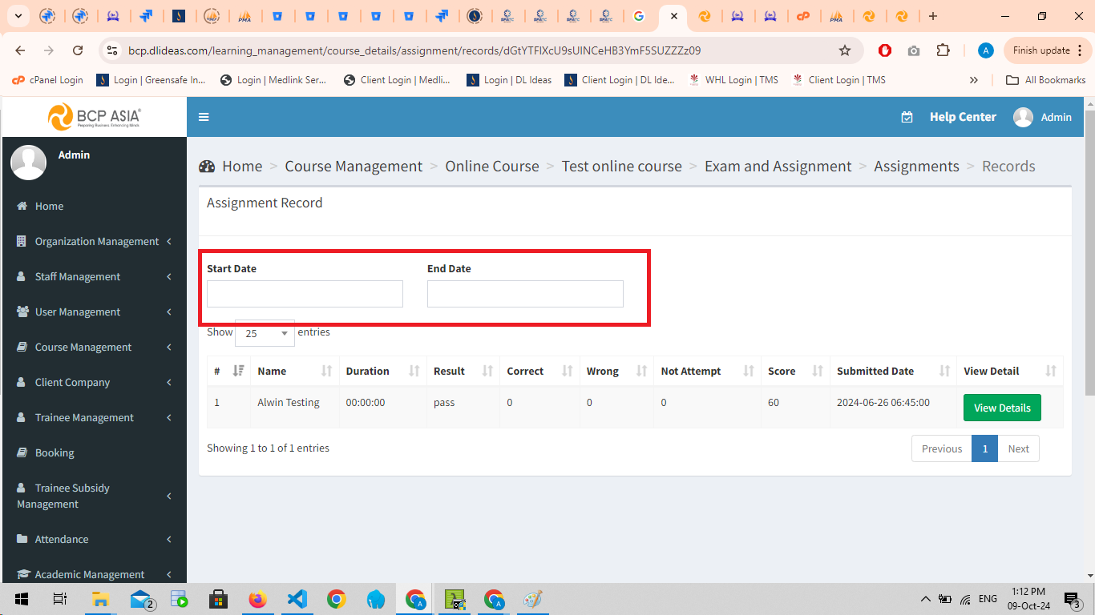This screenshot has height=615, width=1095.
Task: Open the Microsoft Store taskbar icon
Action: 218,599
